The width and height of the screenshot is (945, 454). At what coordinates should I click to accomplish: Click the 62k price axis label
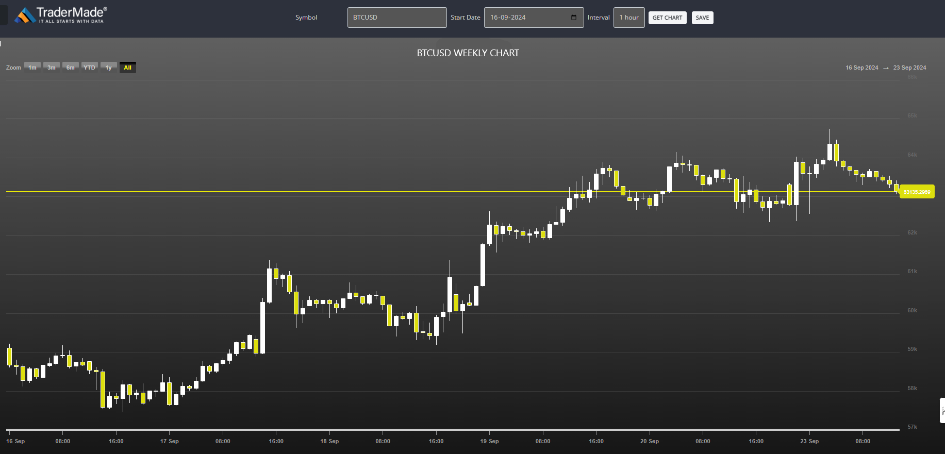(912, 232)
